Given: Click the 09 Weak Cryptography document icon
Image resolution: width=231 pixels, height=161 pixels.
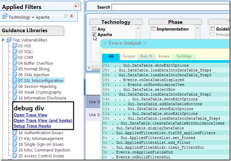Looking at the screenshot, I should (x=15, y=92).
